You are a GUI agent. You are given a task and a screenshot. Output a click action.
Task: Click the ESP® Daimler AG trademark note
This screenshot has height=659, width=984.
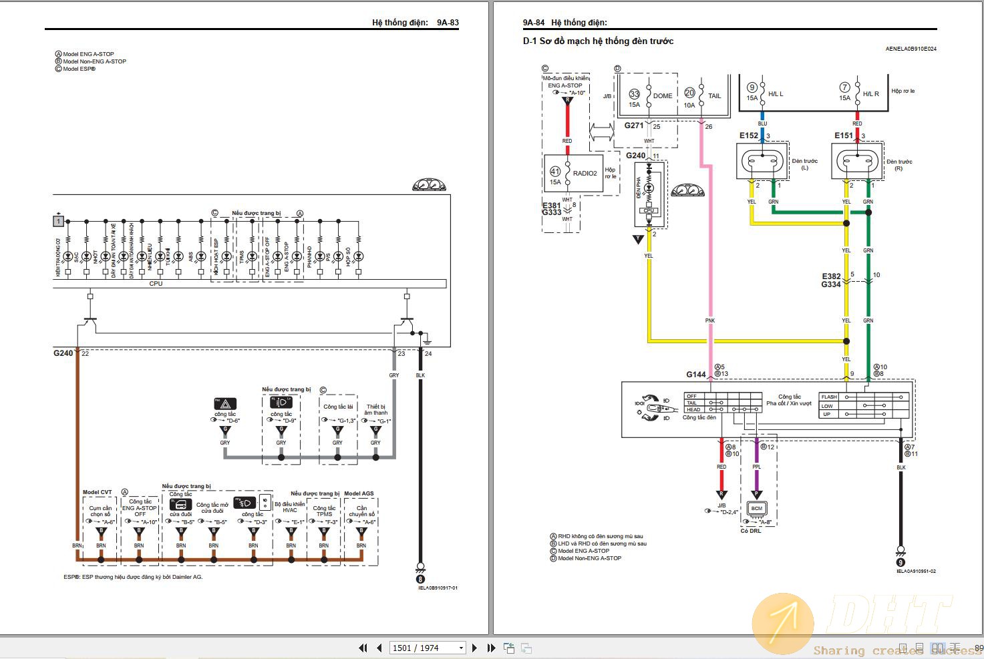(133, 576)
